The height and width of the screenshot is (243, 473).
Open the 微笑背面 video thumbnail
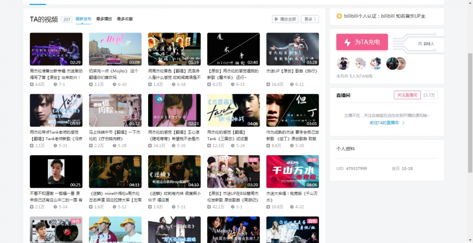(x=56, y=230)
